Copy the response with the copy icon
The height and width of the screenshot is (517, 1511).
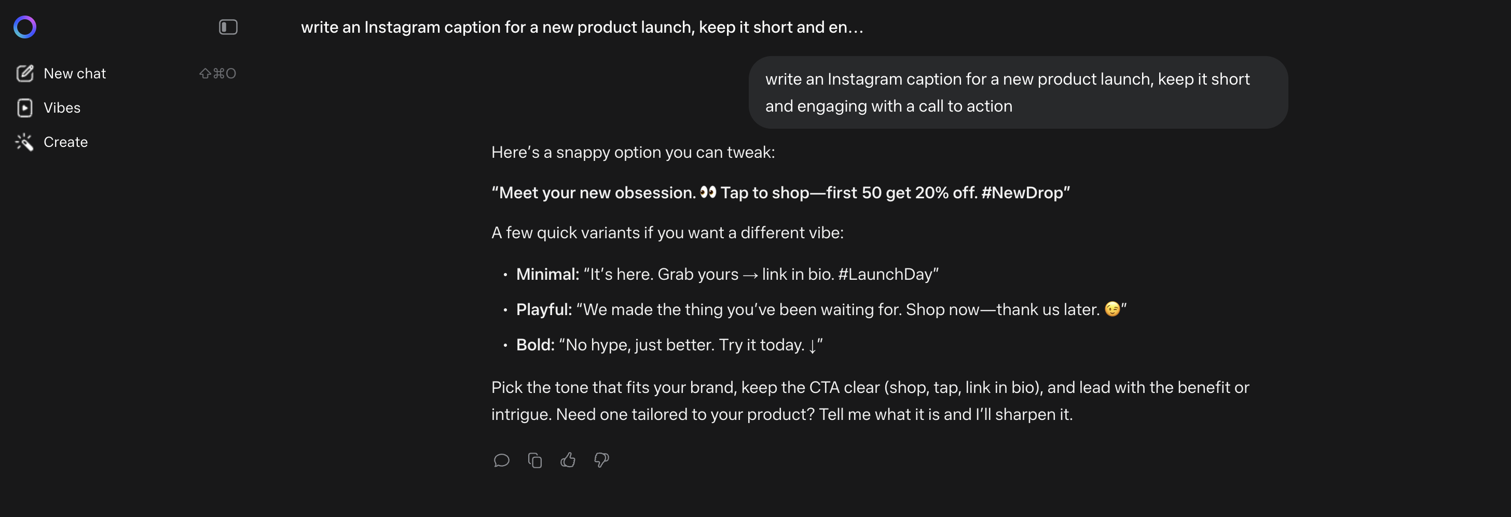535,460
